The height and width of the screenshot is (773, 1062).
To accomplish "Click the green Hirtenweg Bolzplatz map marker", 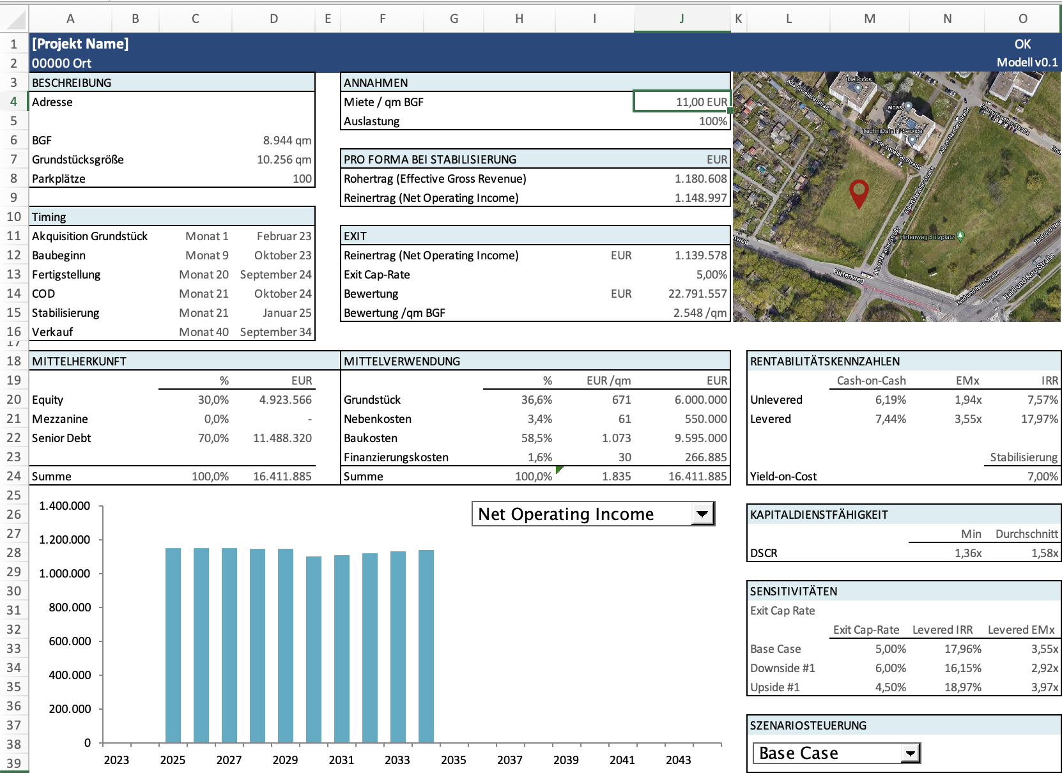I will pos(960,236).
